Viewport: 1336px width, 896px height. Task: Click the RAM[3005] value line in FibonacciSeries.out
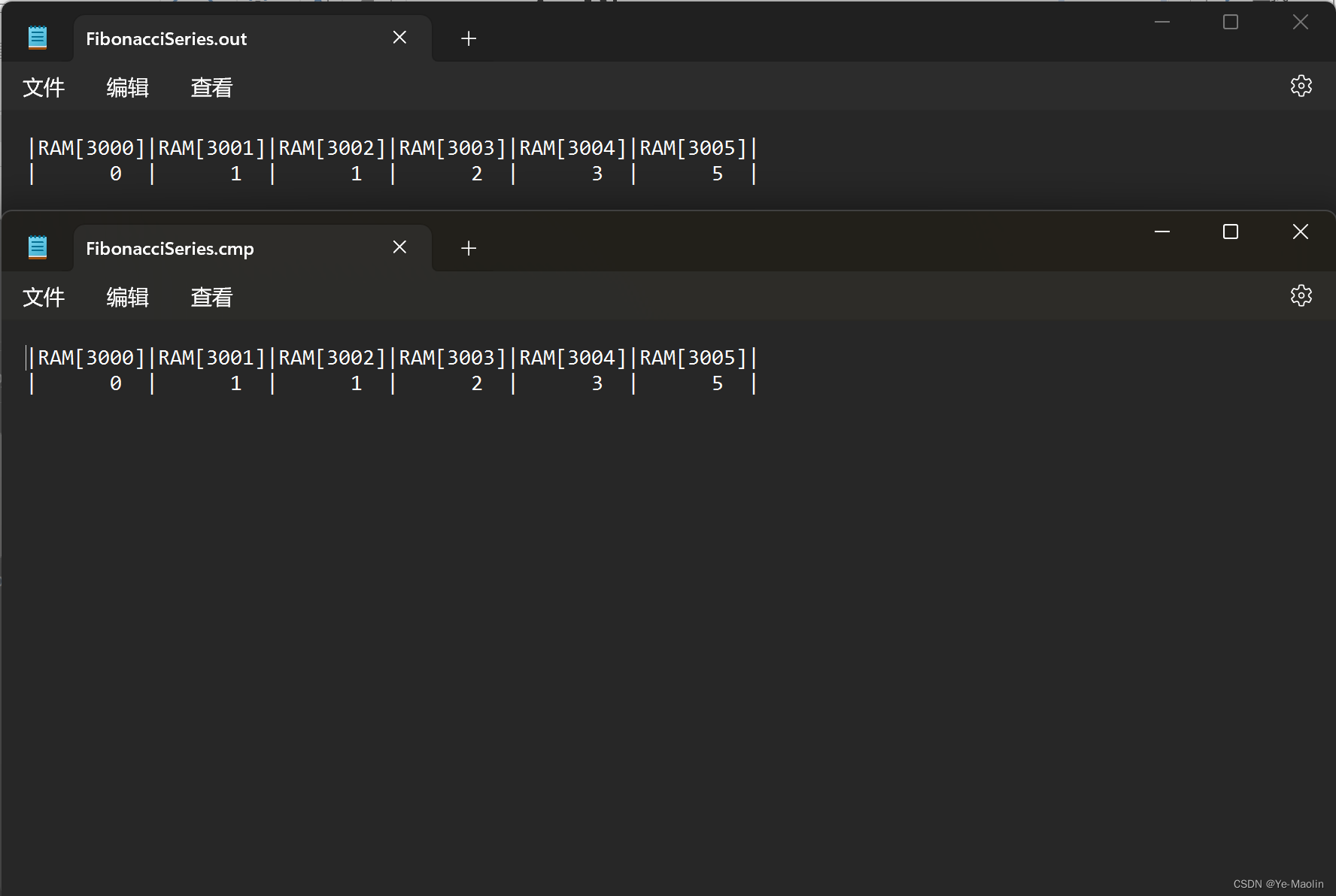click(x=716, y=173)
